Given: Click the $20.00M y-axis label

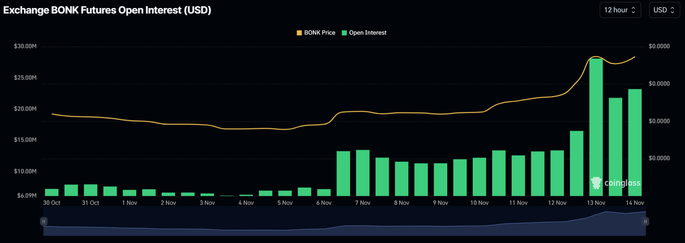Looking at the screenshot, I should pyautogui.click(x=25, y=109).
